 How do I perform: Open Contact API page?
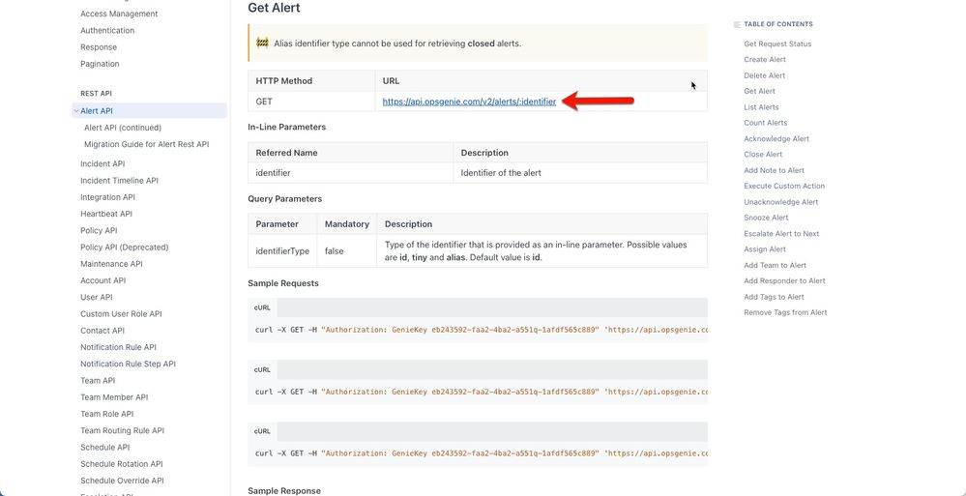point(102,331)
